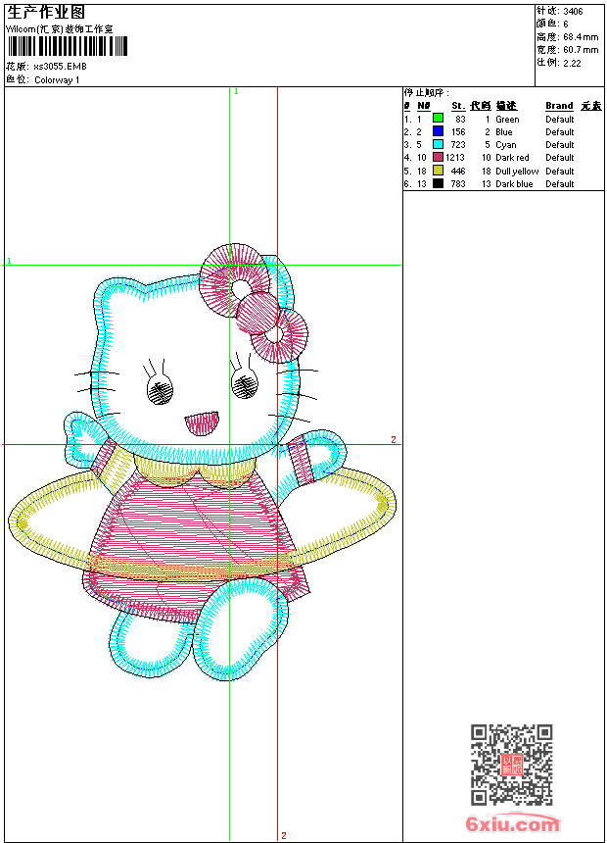Click the Green thread color swatch
Viewport: 607px width, 843px height.
[438, 119]
